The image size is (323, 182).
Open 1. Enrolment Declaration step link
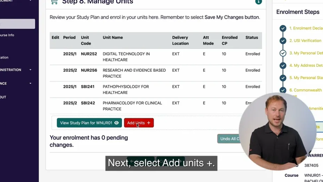point(306,29)
